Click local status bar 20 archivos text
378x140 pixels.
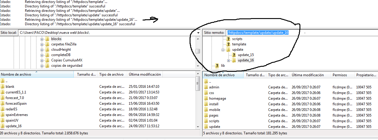(44, 133)
